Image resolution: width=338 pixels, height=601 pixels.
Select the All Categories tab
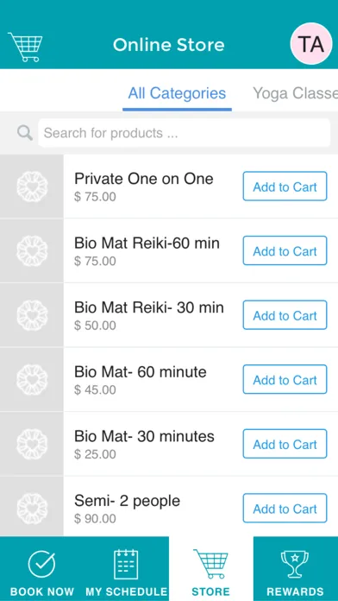coord(177,93)
